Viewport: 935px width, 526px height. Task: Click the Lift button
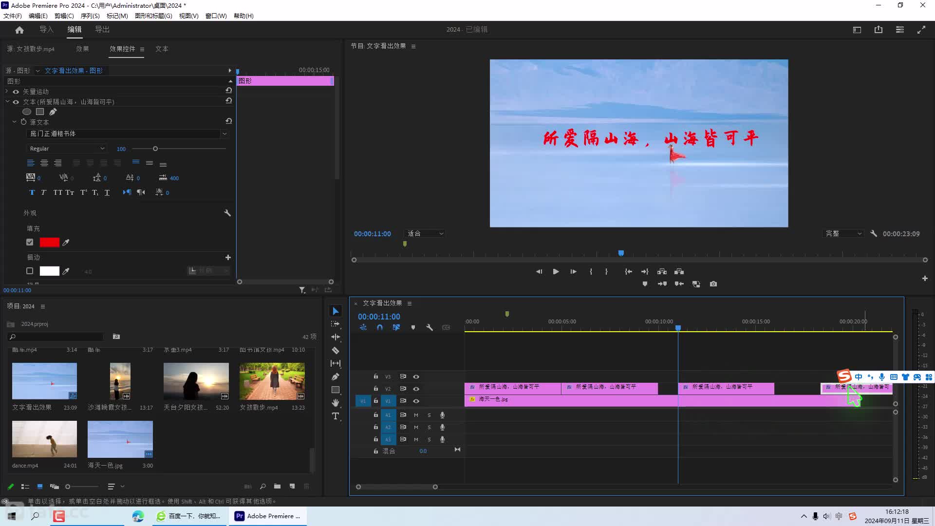(662, 271)
